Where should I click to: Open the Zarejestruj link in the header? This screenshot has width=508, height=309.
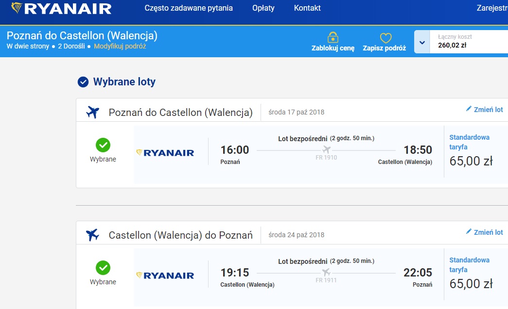pyautogui.click(x=492, y=8)
